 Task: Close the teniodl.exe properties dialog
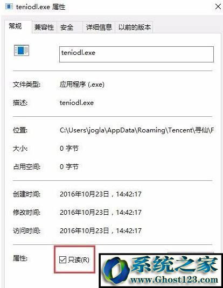coord(218,6)
